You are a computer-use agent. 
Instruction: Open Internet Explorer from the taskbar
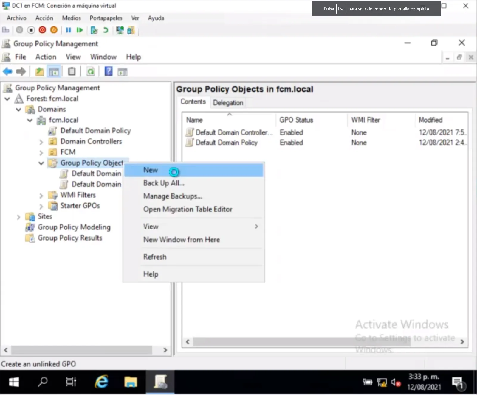click(x=102, y=382)
